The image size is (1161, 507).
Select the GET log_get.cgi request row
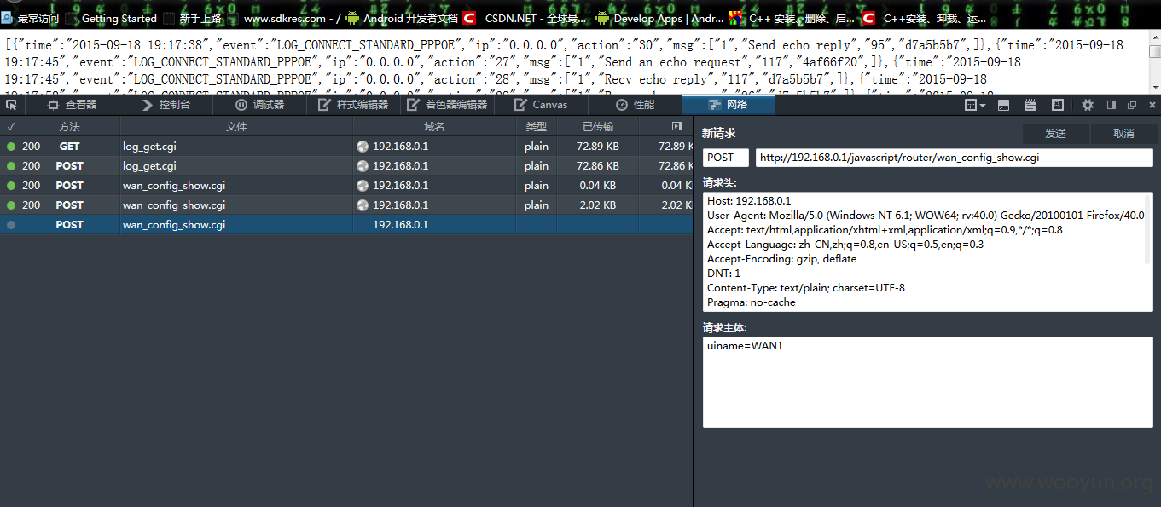point(346,147)
